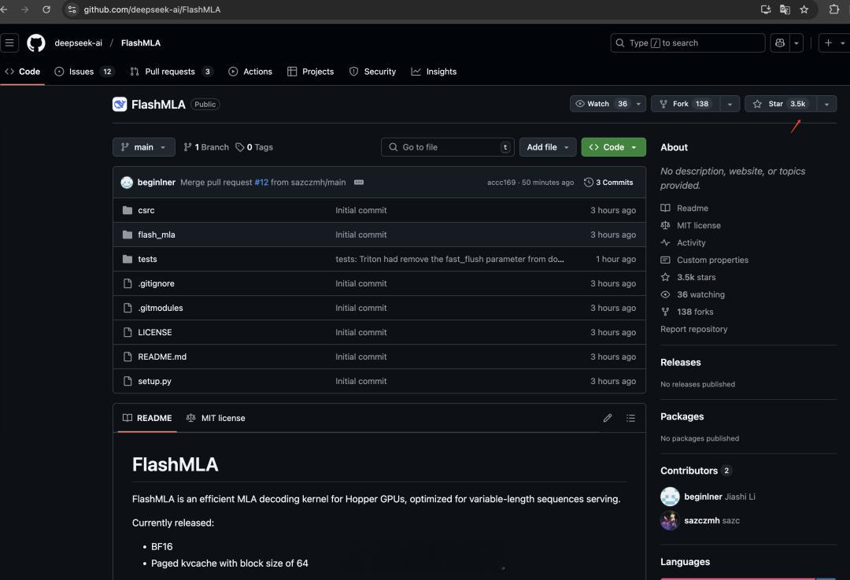
Task: Open README.md file
Action: [162, 356]
